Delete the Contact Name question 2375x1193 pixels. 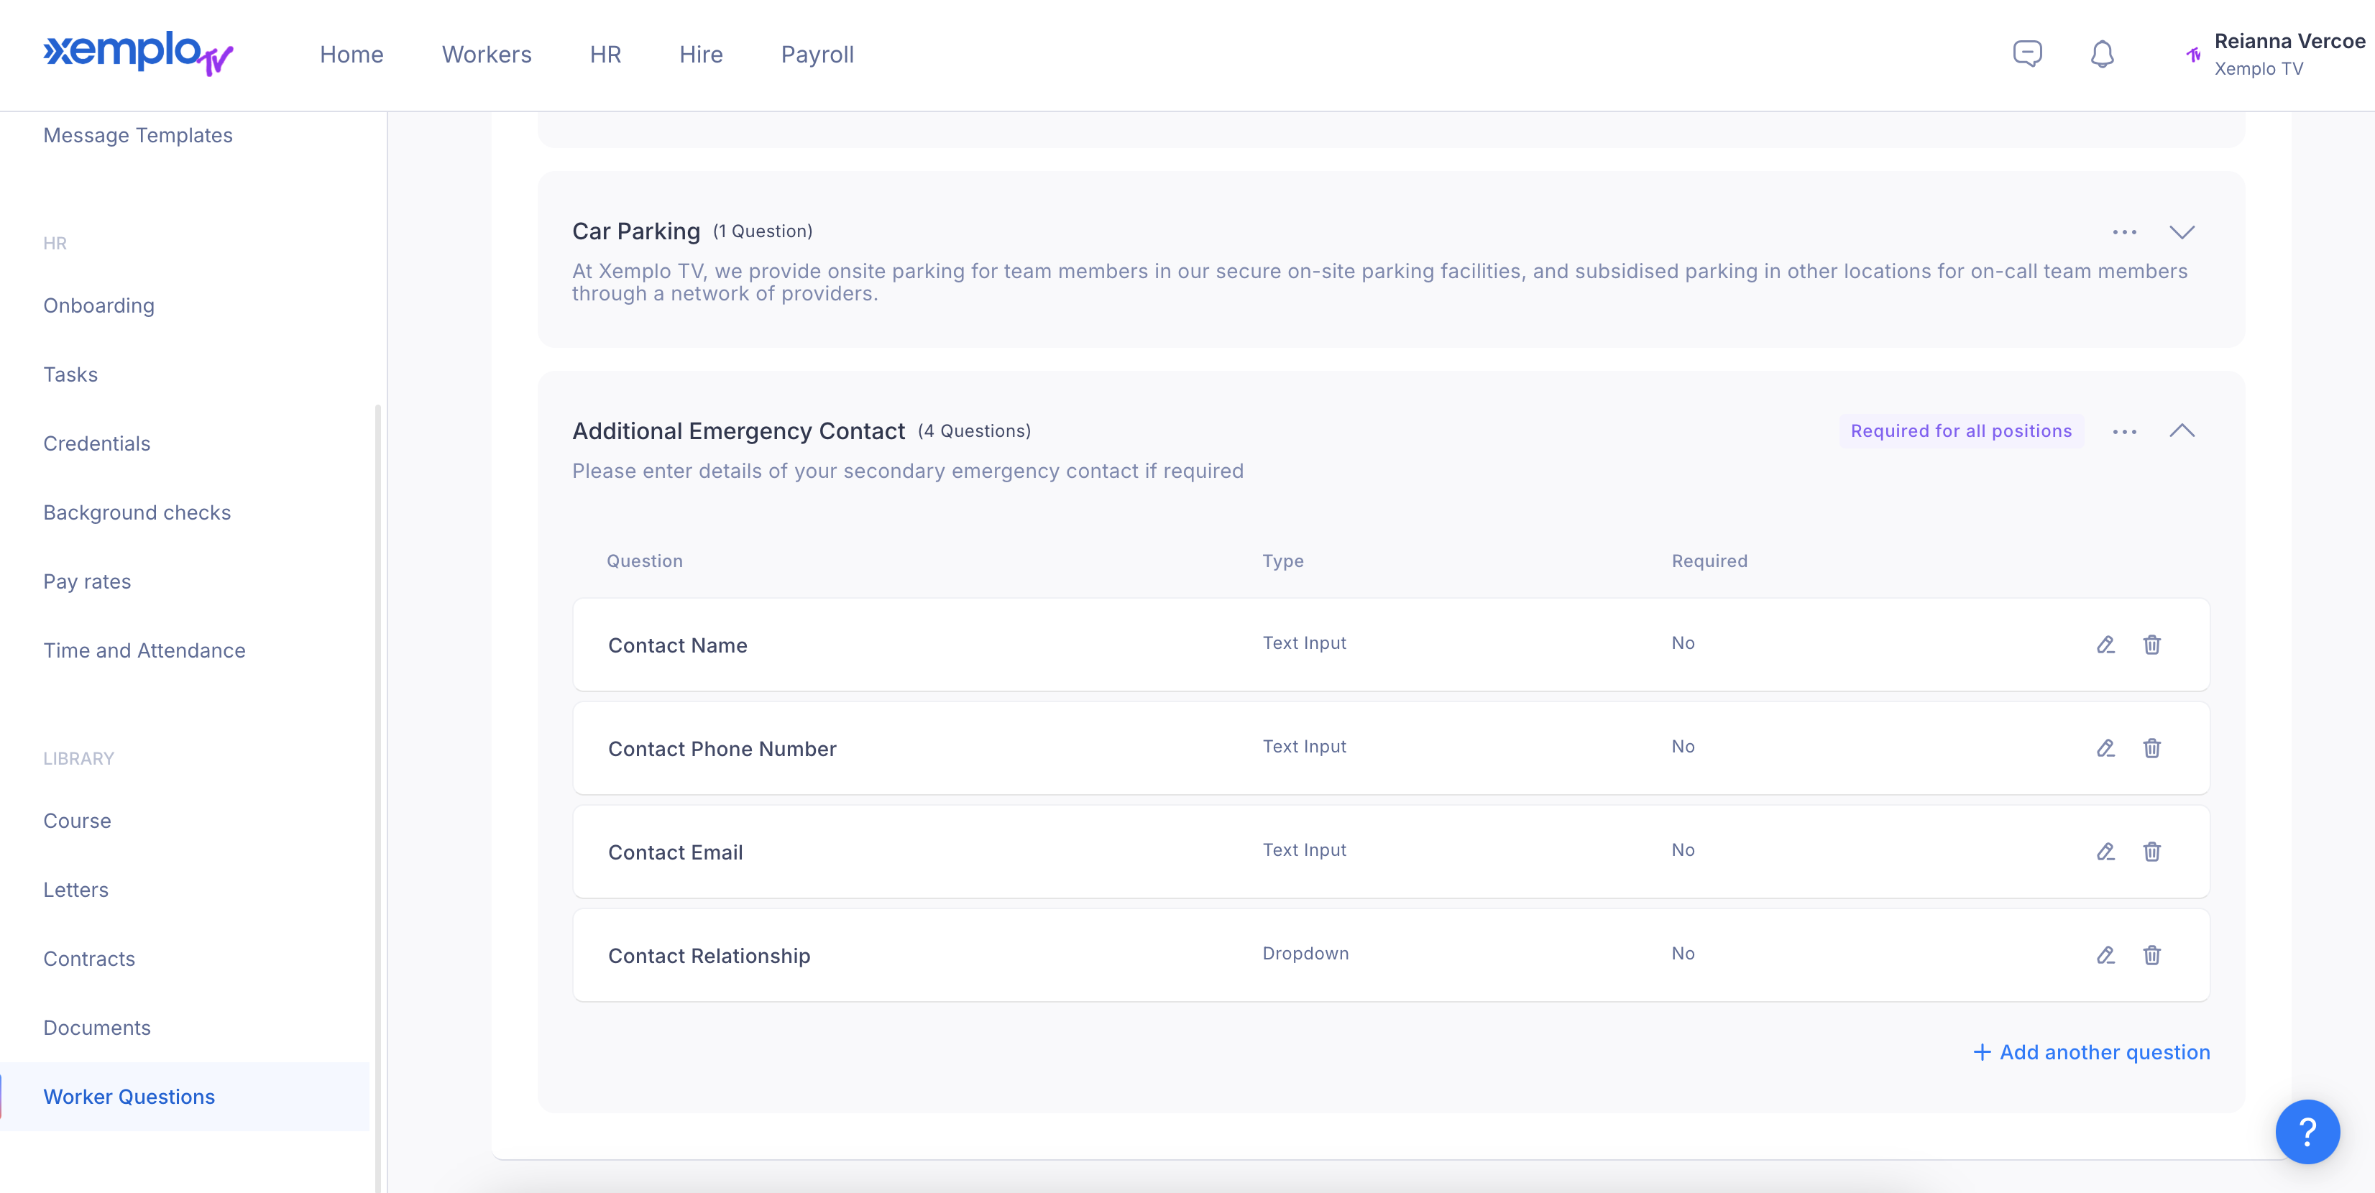[x=2152, y=645]
